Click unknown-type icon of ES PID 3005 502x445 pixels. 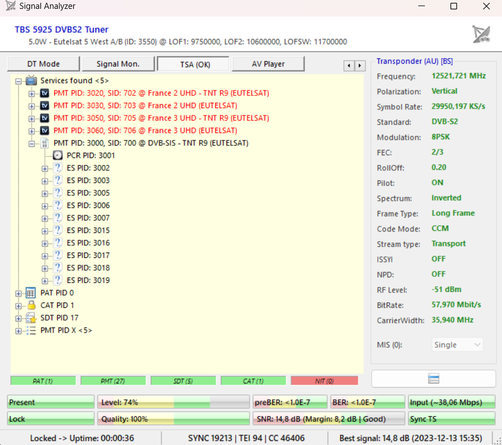58,193
